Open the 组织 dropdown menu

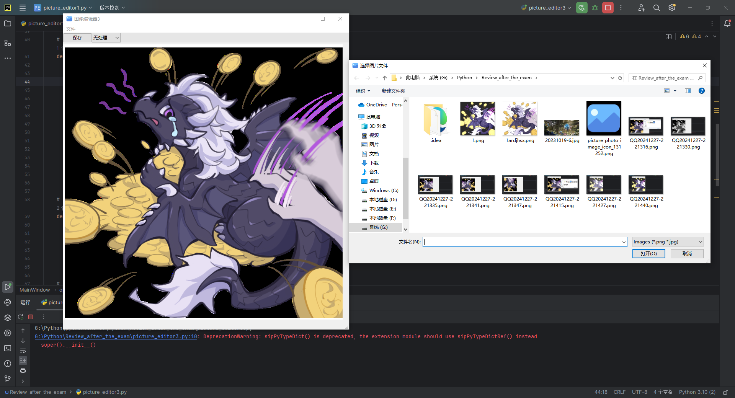pos(363,91)
